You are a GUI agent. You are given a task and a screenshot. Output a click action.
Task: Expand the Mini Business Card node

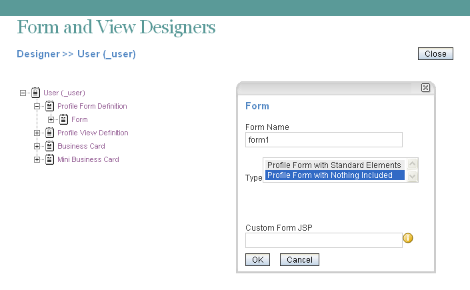tap(37, 159)
